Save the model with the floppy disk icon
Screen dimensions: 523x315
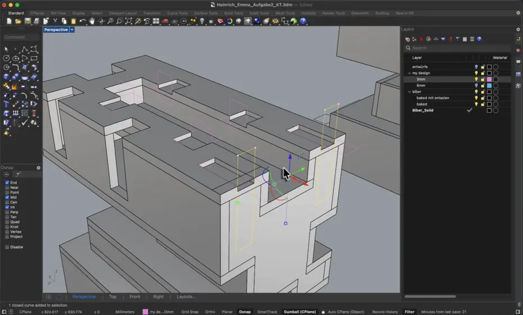[28, 21]
